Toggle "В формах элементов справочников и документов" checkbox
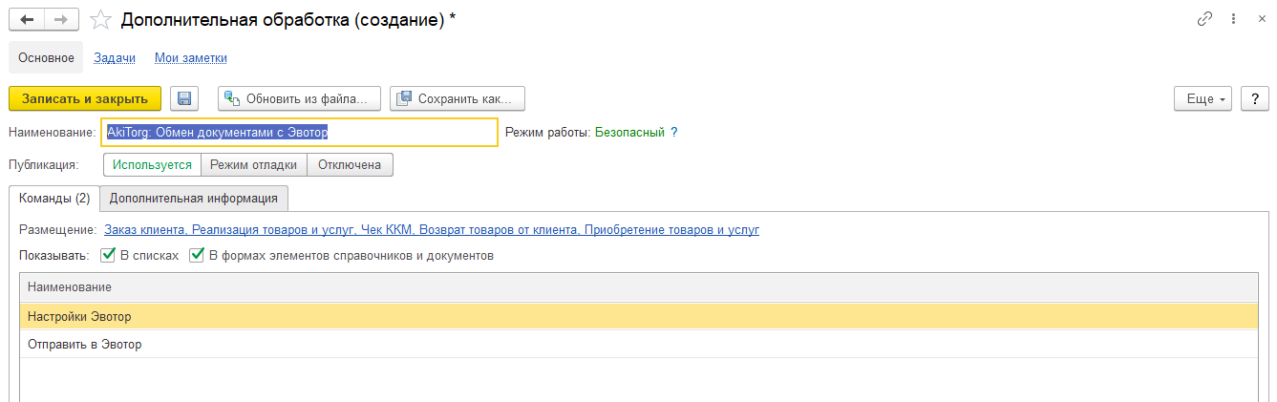The height and width of the screenshot is (402, 1277). pyautogui.click(x=197, y=255)
